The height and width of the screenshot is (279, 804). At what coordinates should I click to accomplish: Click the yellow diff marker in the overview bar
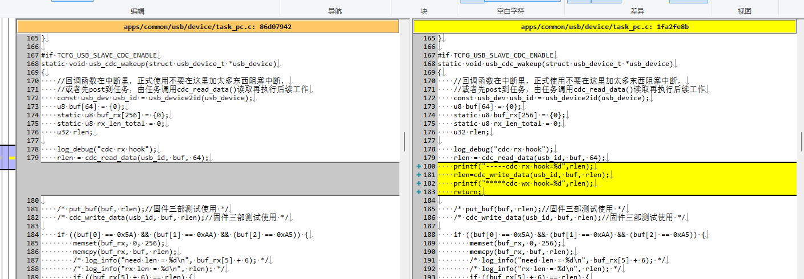click(x=11, y=157)
